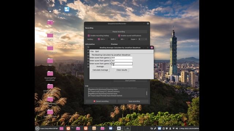Image resolution: width=234 pixels, height=131 pixels.
Task: Click the Clear results button
Action: [122, 70]
